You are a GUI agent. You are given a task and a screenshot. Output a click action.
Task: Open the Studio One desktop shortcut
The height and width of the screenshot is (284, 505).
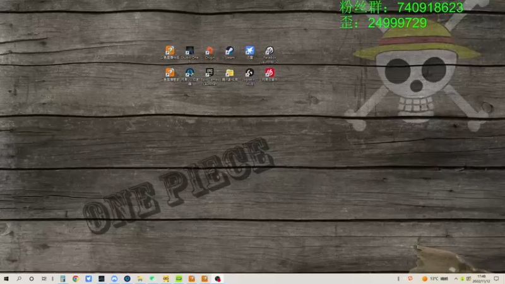pos(189,52)
